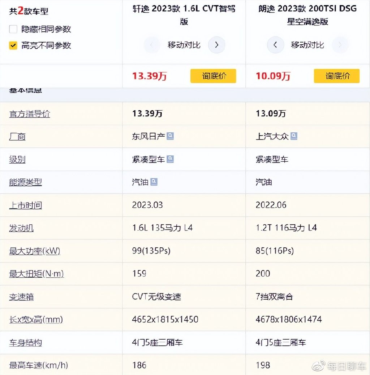Open the 最大扭矩(N·m) parameter link
The height and width of the screenshot is (375, 370).
coord(36,274)
